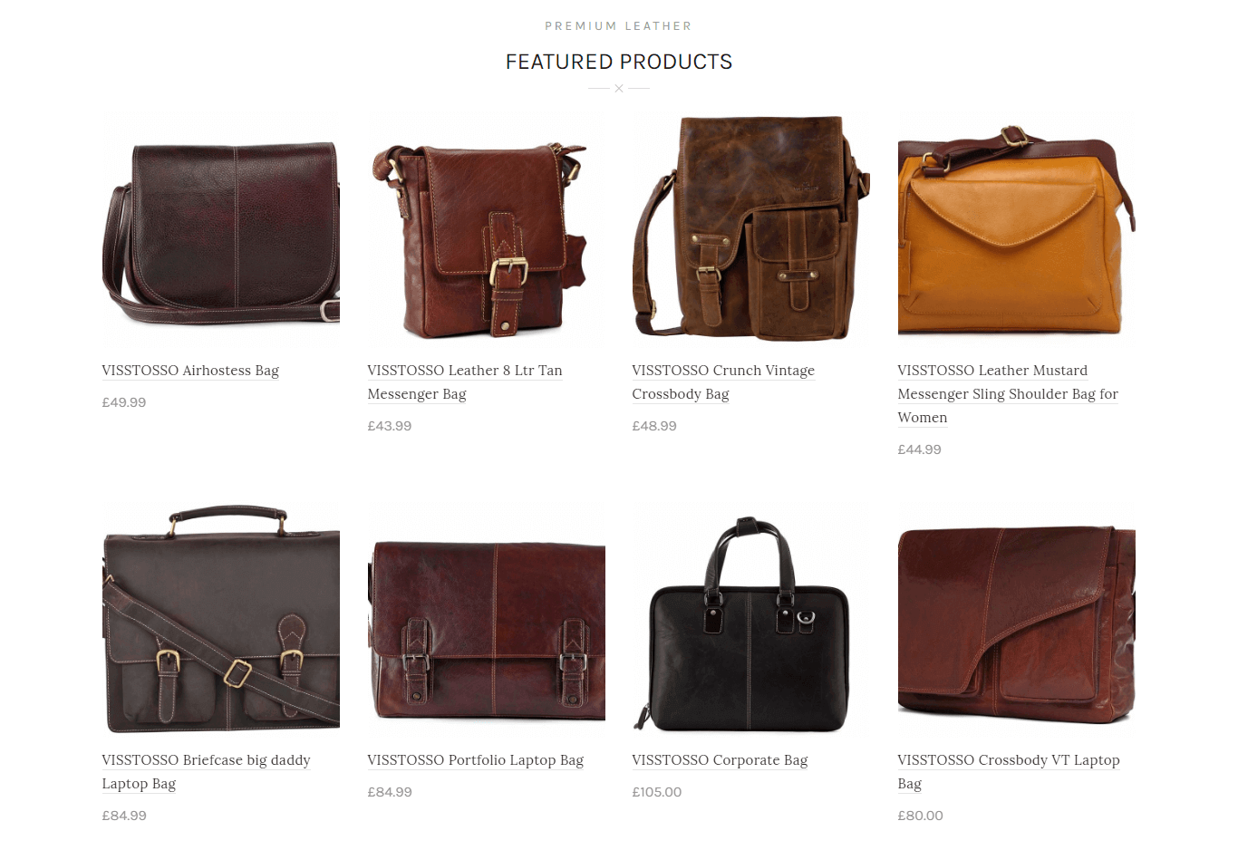1238x850 pixels.
Task: Click the £49.99 Airhostess Bag price
Action: [124, 402]
